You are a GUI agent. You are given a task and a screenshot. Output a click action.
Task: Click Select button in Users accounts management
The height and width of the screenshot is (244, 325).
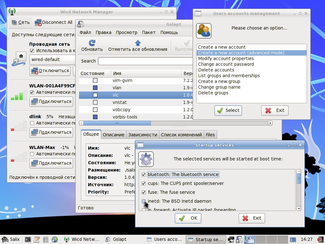[x=228, y=110]
